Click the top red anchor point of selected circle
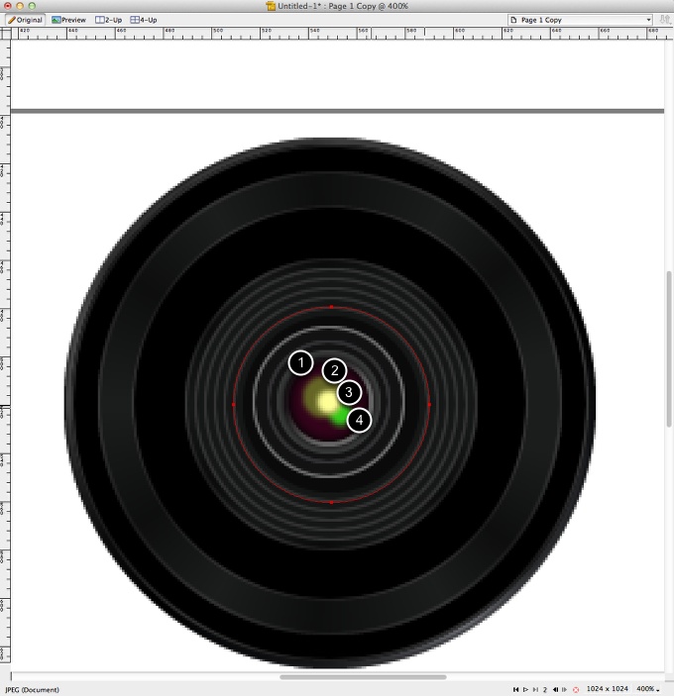Viewport: 674px width, 696px height. coord(331,307)
